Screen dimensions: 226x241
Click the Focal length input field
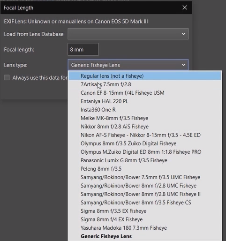pyautogui.click(x=83, y=49)
